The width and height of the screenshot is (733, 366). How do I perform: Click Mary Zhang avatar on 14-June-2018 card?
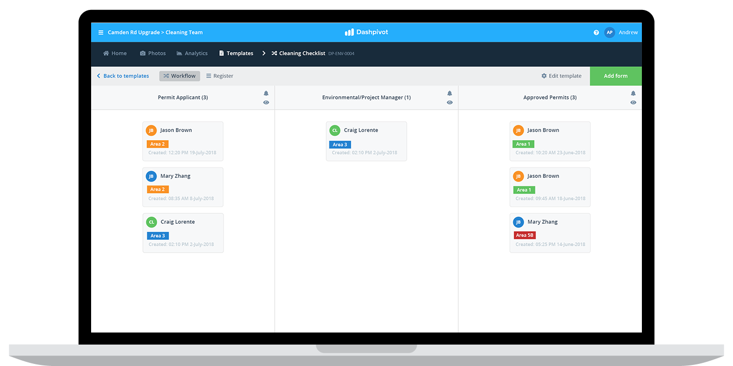click(518, 222)
